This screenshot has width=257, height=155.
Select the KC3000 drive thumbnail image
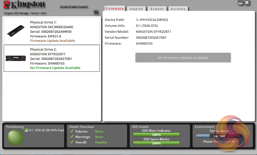click(16, 31)
